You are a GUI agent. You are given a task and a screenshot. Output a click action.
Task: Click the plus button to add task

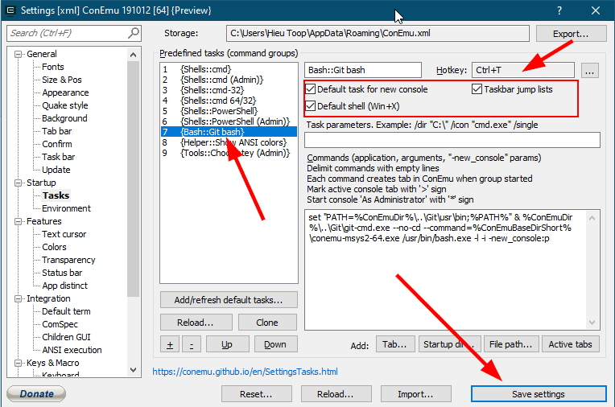168,344
